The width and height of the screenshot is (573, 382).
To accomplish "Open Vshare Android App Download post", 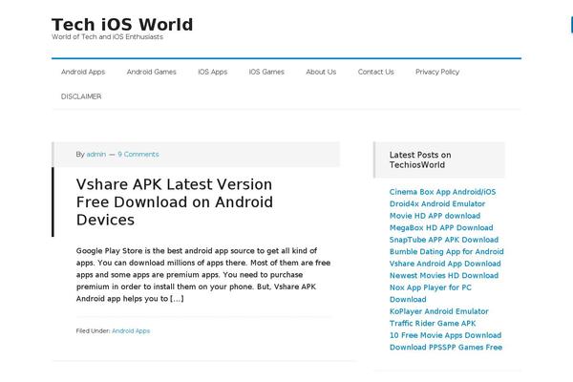I will click(x=445, y=264).
